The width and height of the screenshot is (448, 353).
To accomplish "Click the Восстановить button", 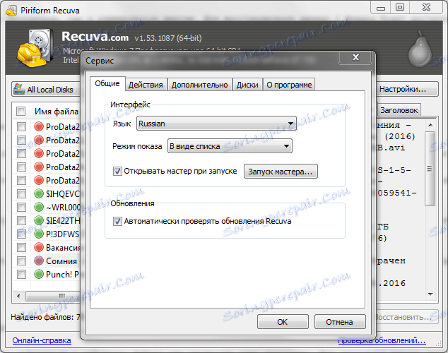I will [407, 317].
